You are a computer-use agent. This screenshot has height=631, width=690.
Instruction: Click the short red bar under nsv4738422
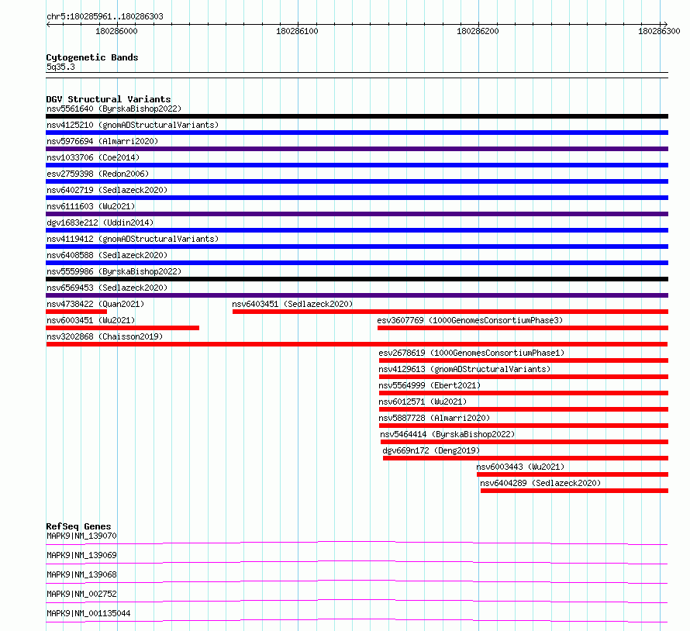tap(77, 312)
